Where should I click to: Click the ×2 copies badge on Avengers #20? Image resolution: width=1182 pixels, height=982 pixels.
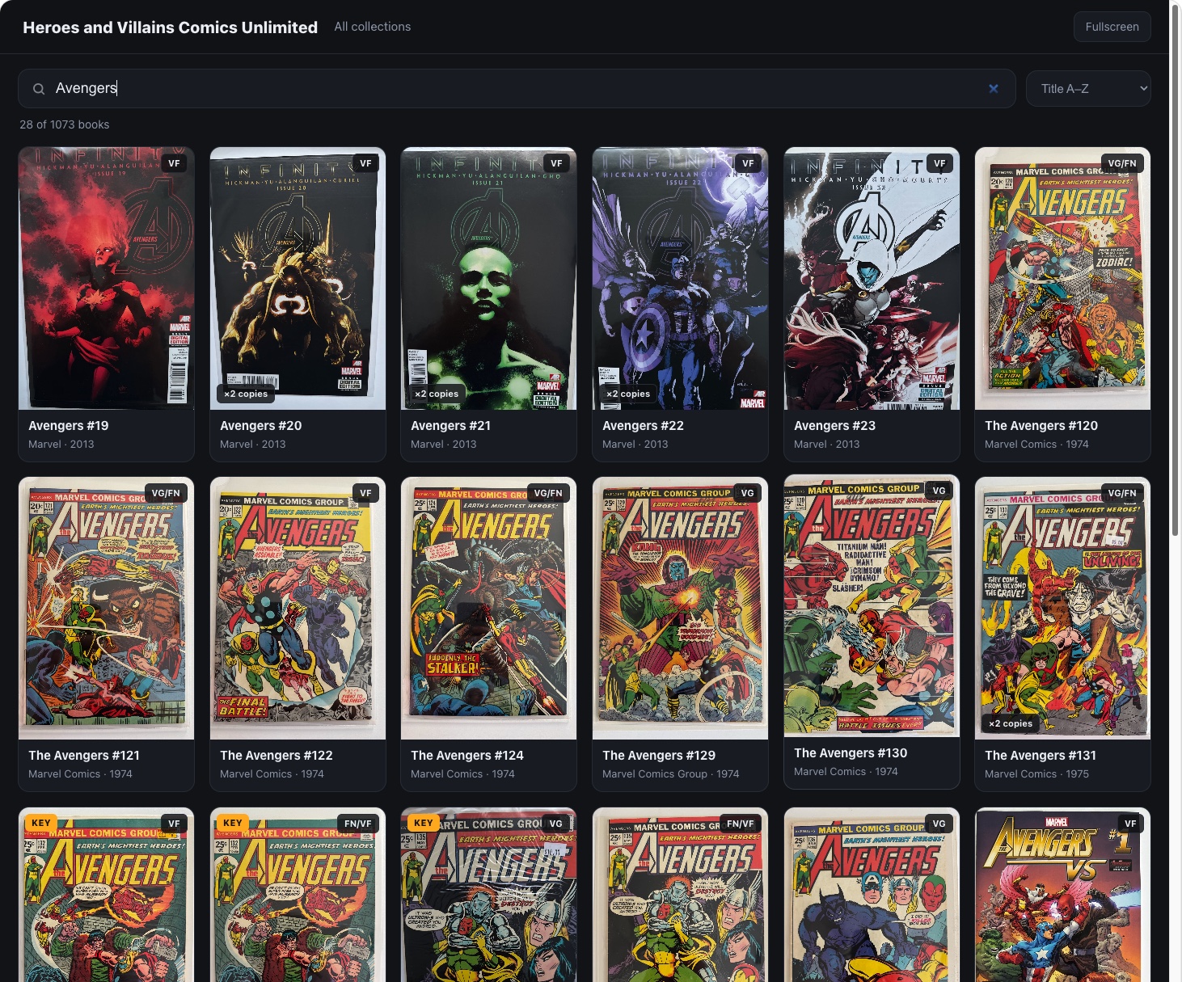(246, 394)
